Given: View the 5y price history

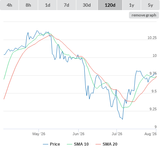Looking at the screenshot, I should pos(150,5).
